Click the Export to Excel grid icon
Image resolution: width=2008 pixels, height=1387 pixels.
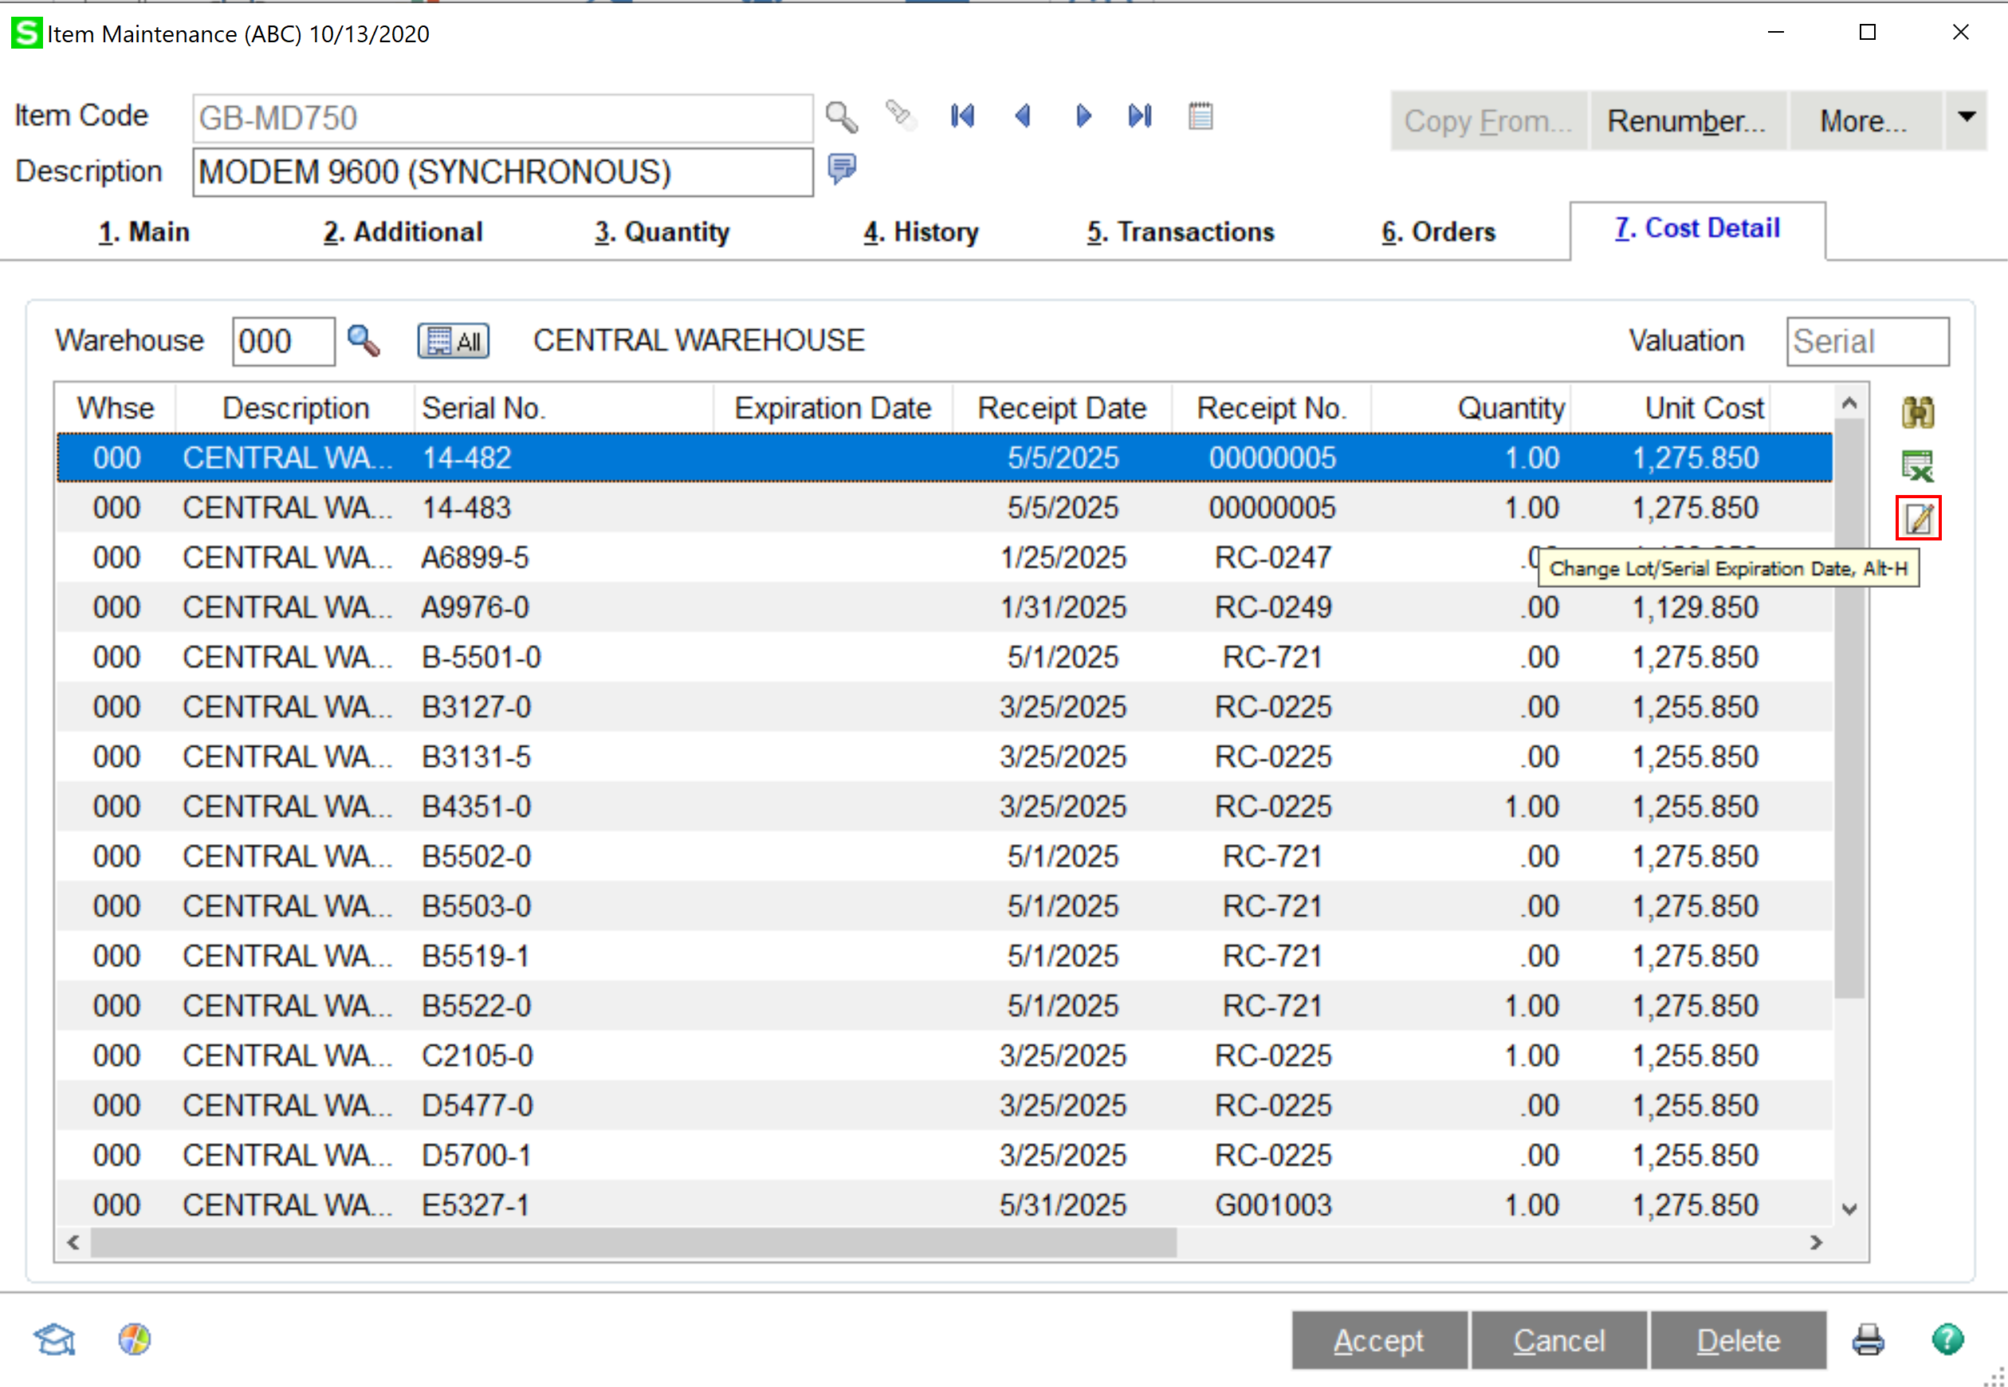tap(1917, 466)
